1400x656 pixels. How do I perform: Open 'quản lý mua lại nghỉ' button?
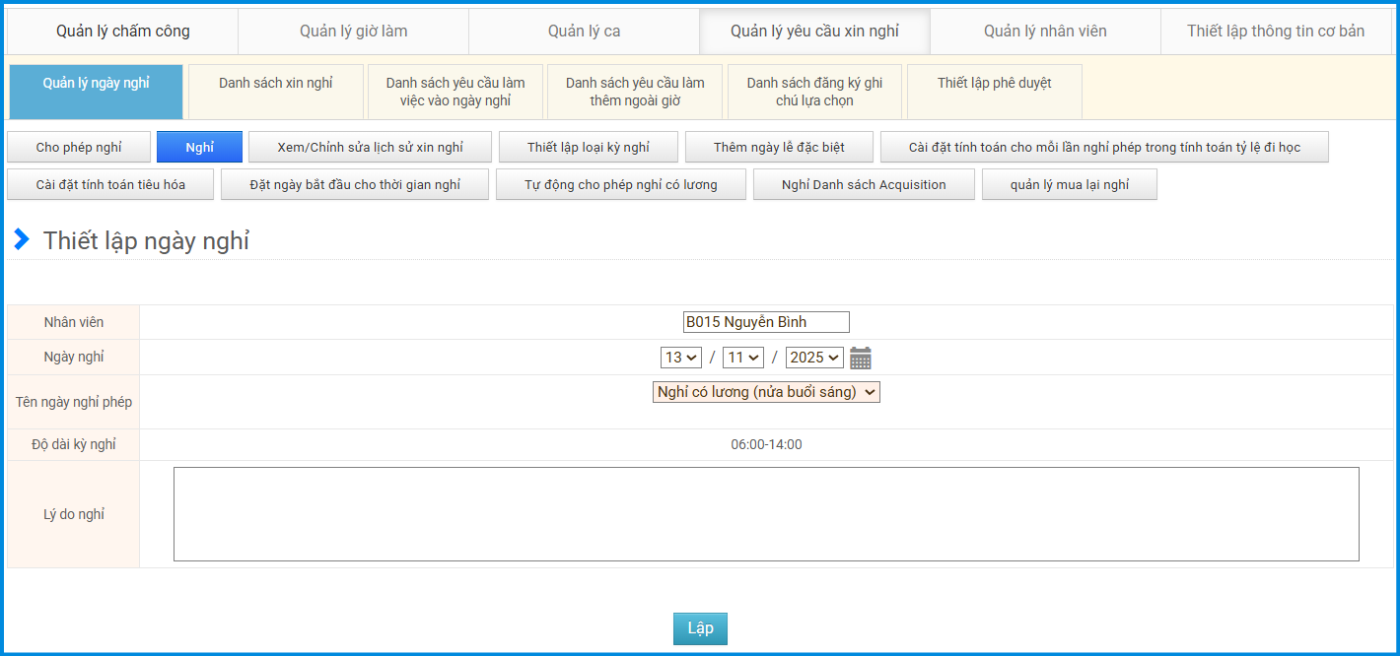click(x=1070, y=184)
